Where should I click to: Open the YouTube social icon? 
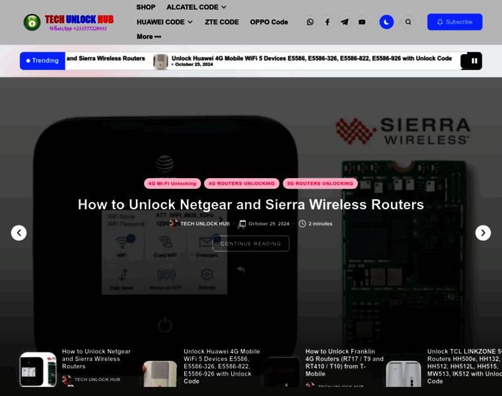click(x=362, y=22)
